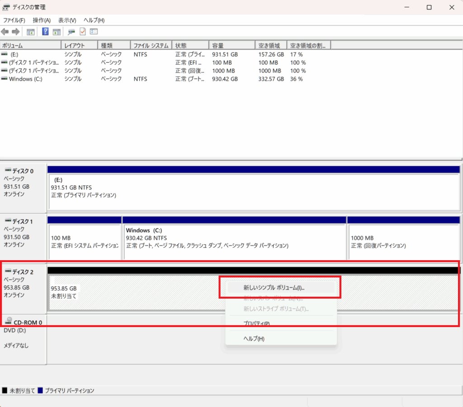Sort by ファイル システム column header
Viewport: 463px width, 407px height.
click(151, 46)
